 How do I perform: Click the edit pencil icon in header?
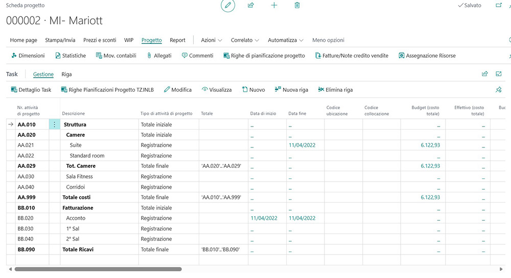(x=228, y=5)
